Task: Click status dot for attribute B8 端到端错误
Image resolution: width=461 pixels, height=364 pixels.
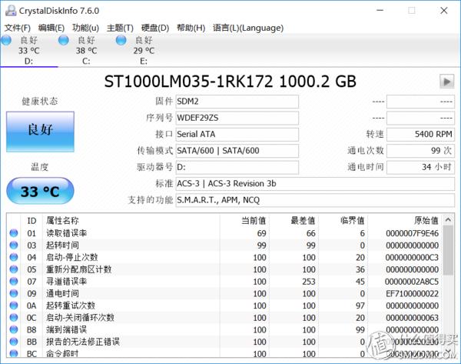Action: (x=14, y=330)
